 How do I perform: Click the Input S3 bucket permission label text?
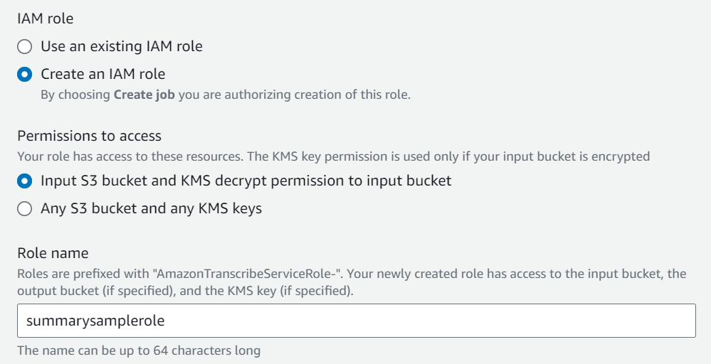pyautogui.click(x=246, y=181)
